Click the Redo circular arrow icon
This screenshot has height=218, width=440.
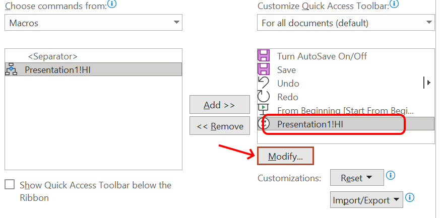point(264,97)
